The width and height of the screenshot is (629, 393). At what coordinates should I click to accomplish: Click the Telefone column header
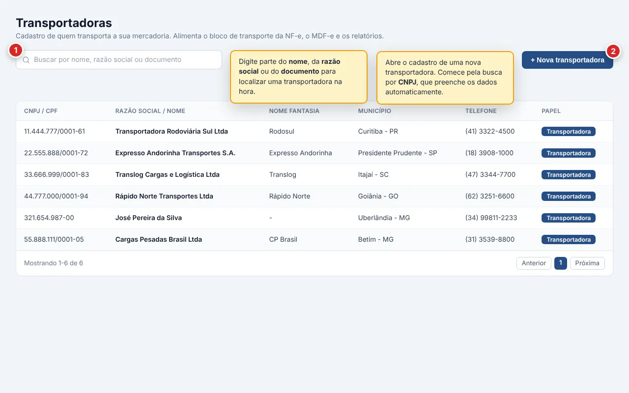point(481,111)
